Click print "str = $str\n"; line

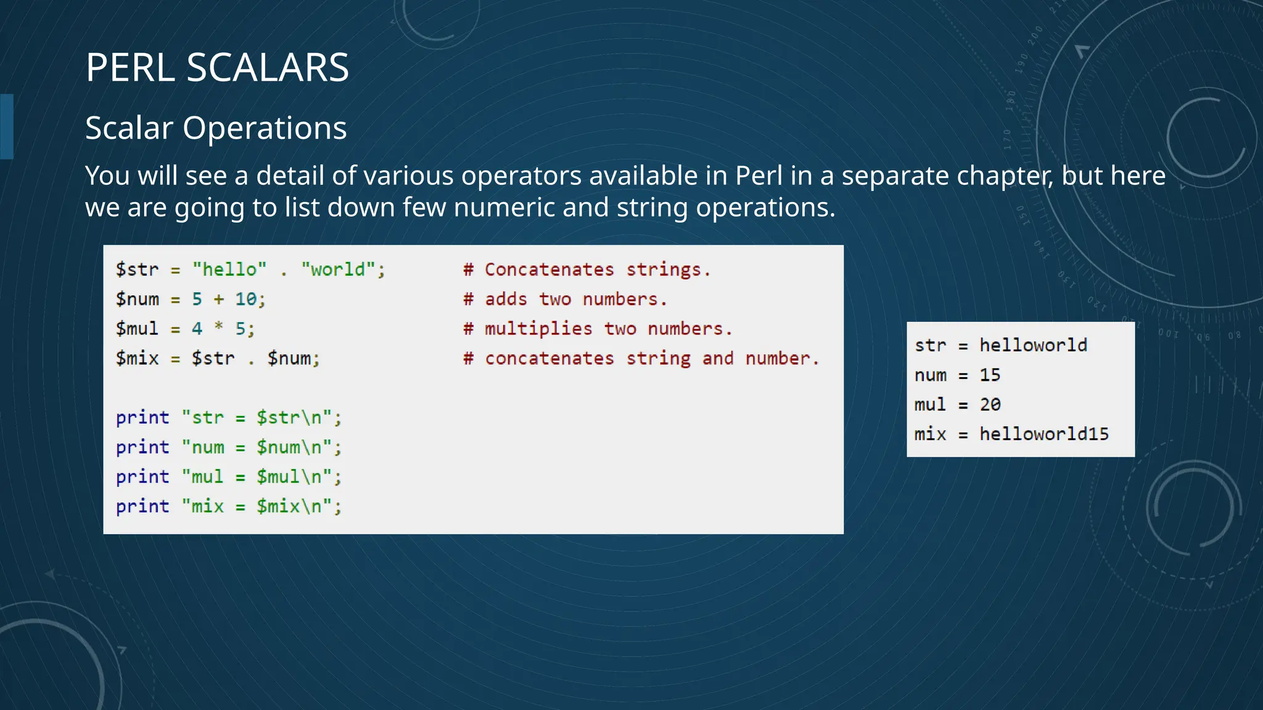(x=229, y=418)
